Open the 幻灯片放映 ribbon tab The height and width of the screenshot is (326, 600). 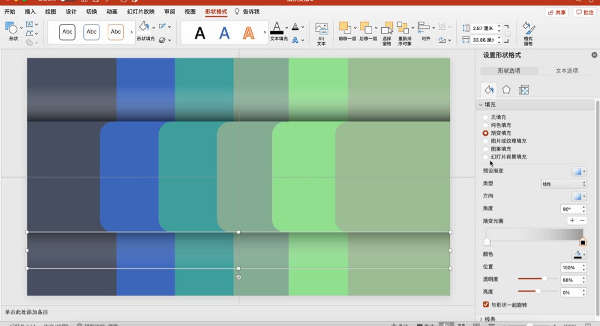pyautogui.click(x=141, y=12)
